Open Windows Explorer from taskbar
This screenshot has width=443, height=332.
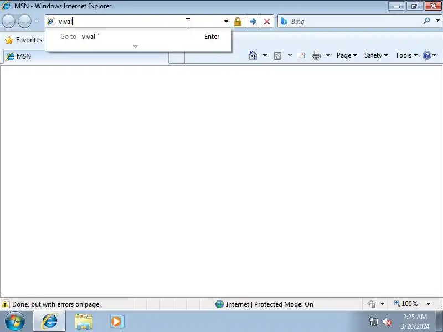pos(84,321)
